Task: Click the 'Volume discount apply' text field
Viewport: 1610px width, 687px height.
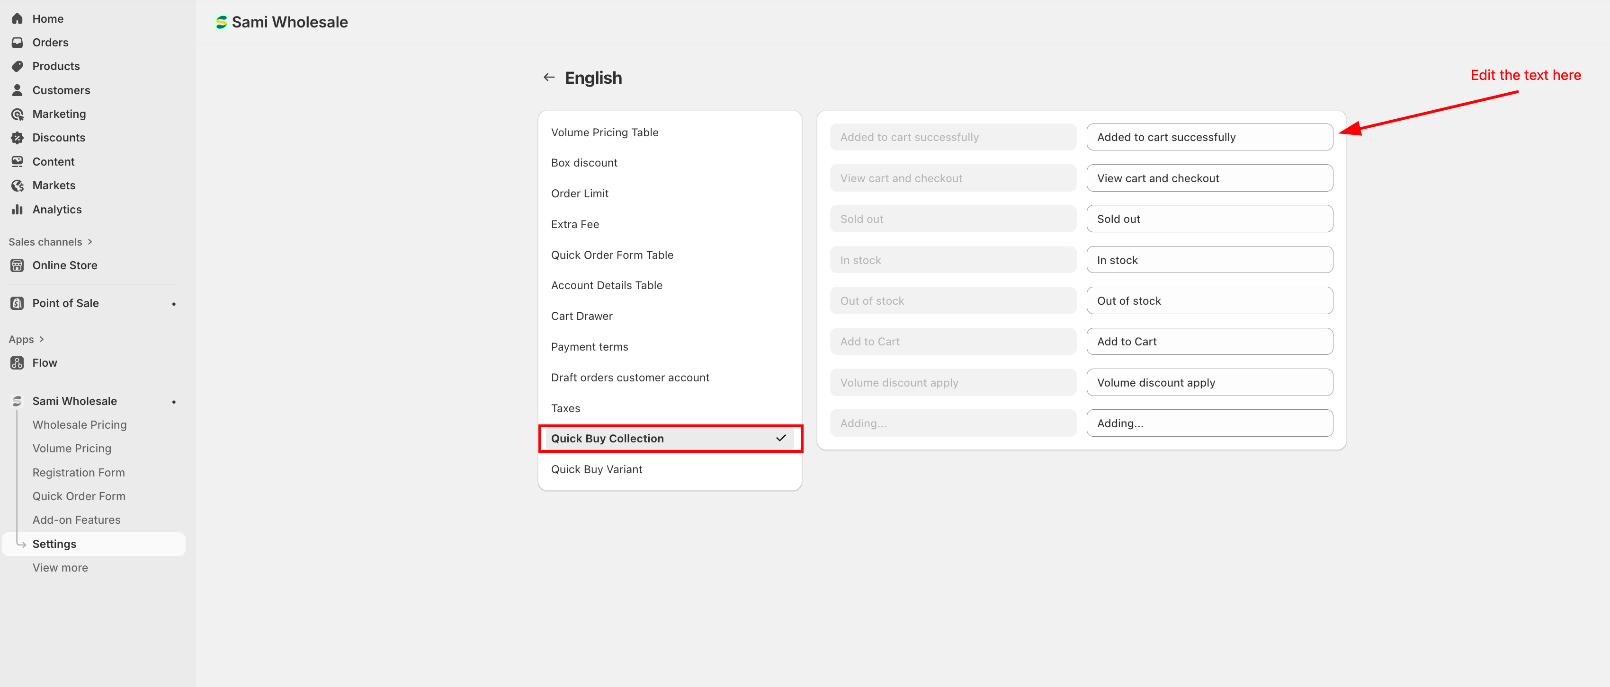Action: [1209, 383]
